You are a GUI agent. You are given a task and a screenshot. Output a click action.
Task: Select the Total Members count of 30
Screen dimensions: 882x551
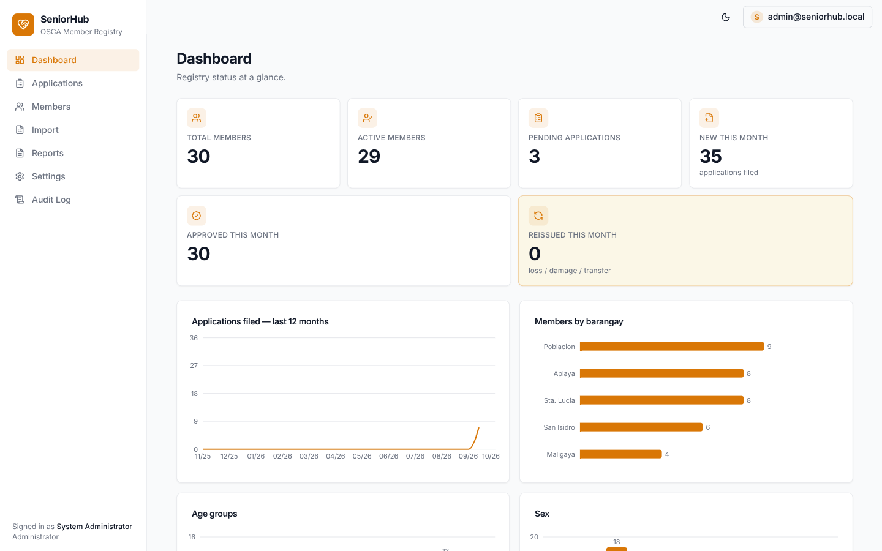click(198, 157)
